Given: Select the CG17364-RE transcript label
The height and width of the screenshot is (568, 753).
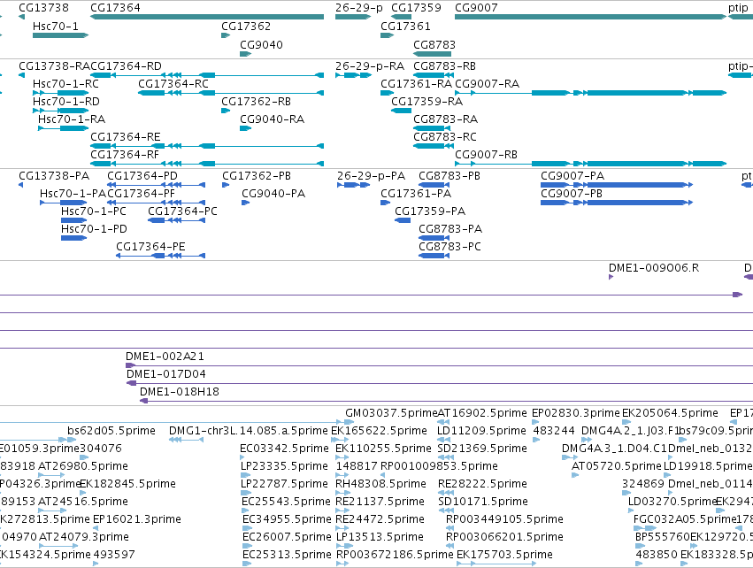Looking at the screenshot, I should (126, 137).
